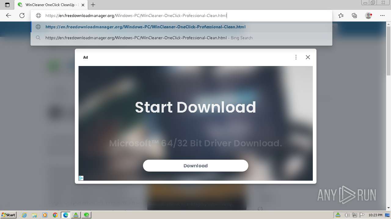Open Edge Settings and more menu
The image size is (391, 219).
click(x=382, y=16)
